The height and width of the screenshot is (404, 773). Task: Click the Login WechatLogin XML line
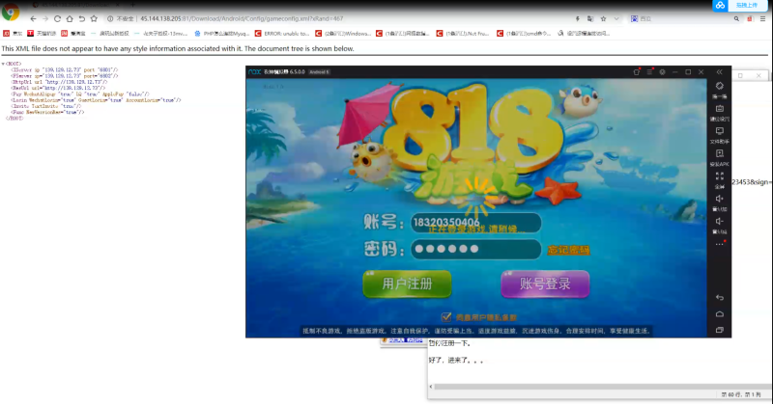[x=96, y=100]
